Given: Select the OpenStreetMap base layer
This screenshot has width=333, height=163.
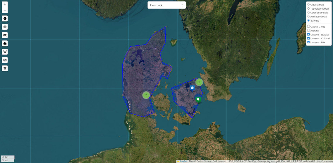Looking at the screenshot, I should [308, 13].
